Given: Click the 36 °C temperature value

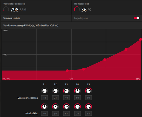Looking at the screenshot, I should (86, 10).
